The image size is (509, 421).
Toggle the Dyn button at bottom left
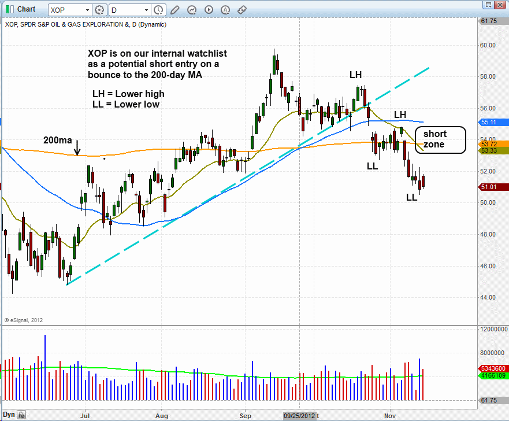point(9,415)
